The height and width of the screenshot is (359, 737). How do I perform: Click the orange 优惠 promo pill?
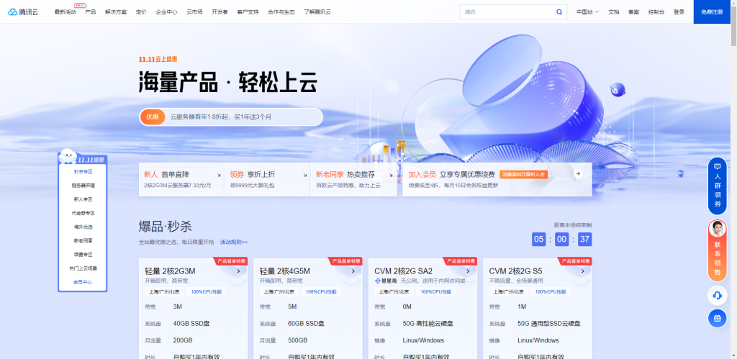tap(153, 117)
